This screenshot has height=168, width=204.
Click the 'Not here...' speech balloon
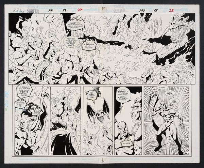click(174, 101)
